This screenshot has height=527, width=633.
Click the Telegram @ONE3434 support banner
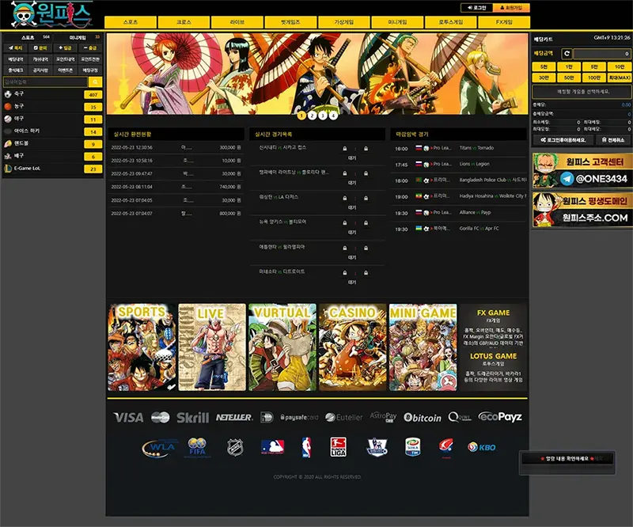coord(582,170)
